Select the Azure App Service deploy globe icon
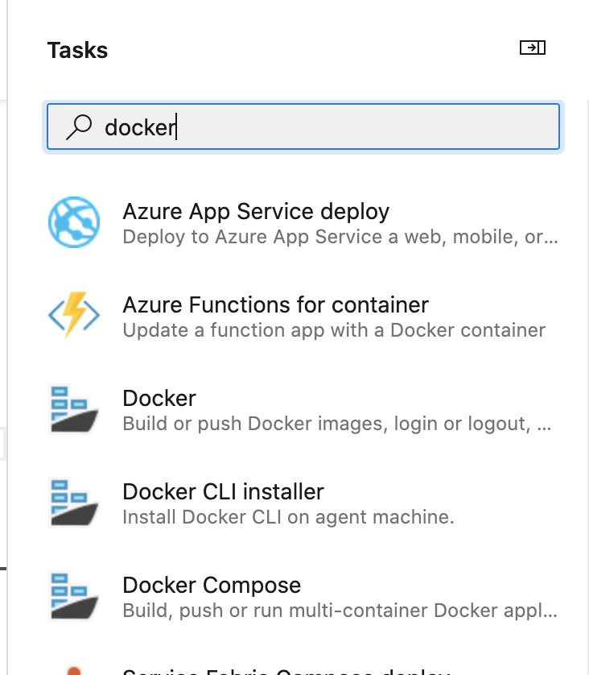 pyautogui.click(x=74, y=222)
